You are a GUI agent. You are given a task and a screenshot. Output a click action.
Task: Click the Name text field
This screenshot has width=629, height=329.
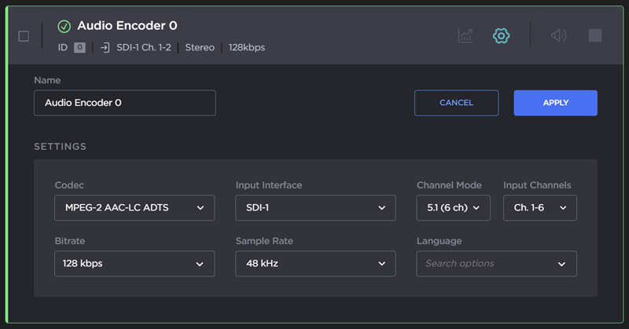tap(124, 103)
